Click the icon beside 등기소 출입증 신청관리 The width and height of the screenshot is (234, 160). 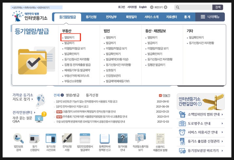[182, 141]
